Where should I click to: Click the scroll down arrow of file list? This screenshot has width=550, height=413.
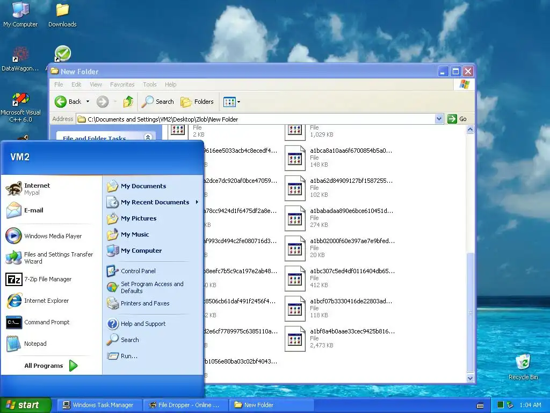(470, 378)
